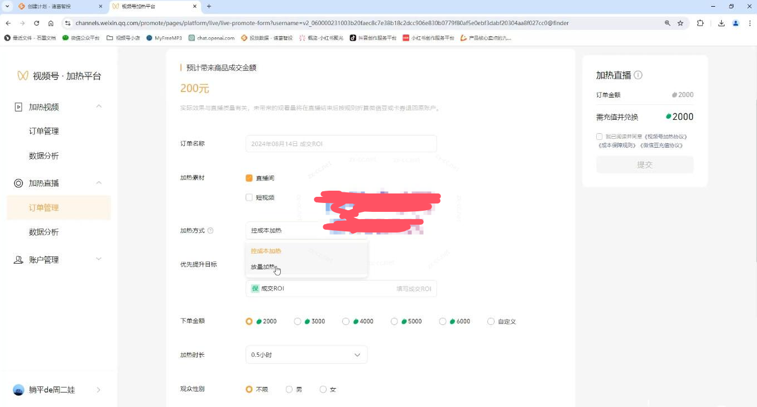
Task: Click the info icon next to 加热直播
Action: coord(638,75)
